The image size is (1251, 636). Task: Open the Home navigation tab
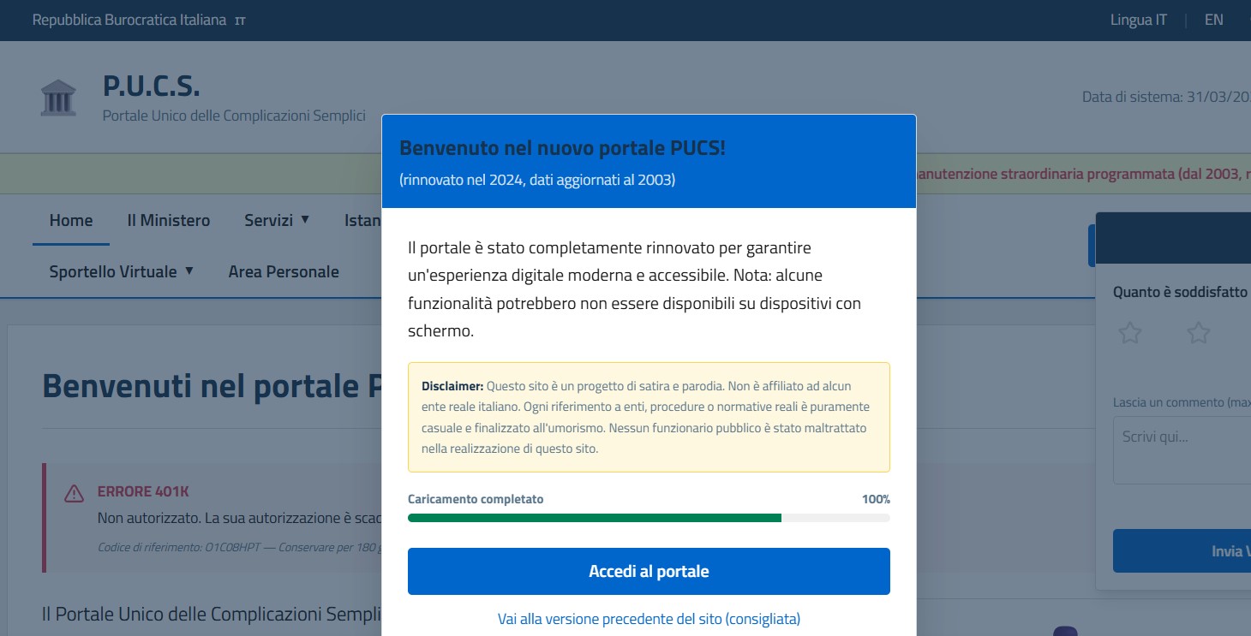(x=71, y=220)
